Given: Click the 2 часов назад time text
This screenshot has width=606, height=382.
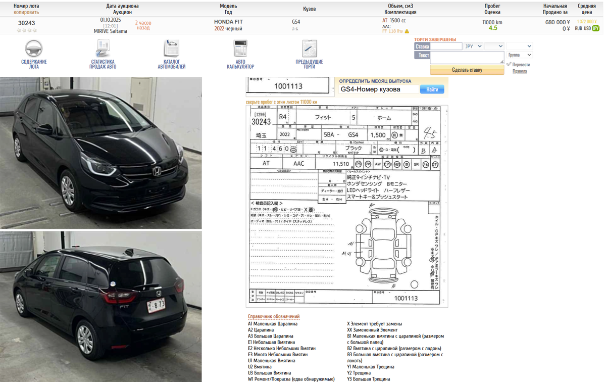Looking at the screenshot, I should pyautogui.click(x=143, y=25).
